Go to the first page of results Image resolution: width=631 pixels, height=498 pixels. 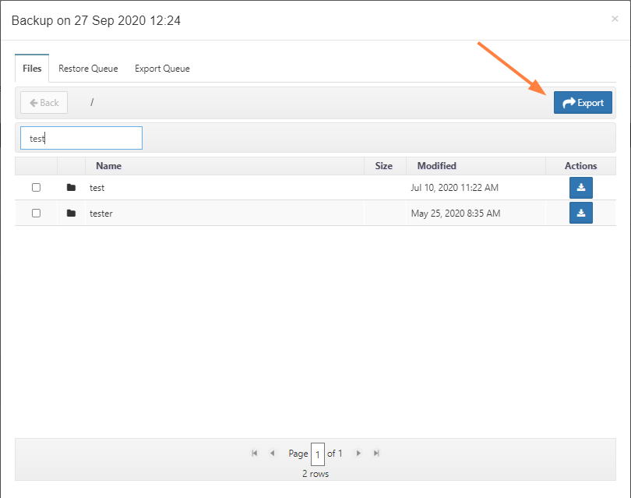tap(255, 453)
